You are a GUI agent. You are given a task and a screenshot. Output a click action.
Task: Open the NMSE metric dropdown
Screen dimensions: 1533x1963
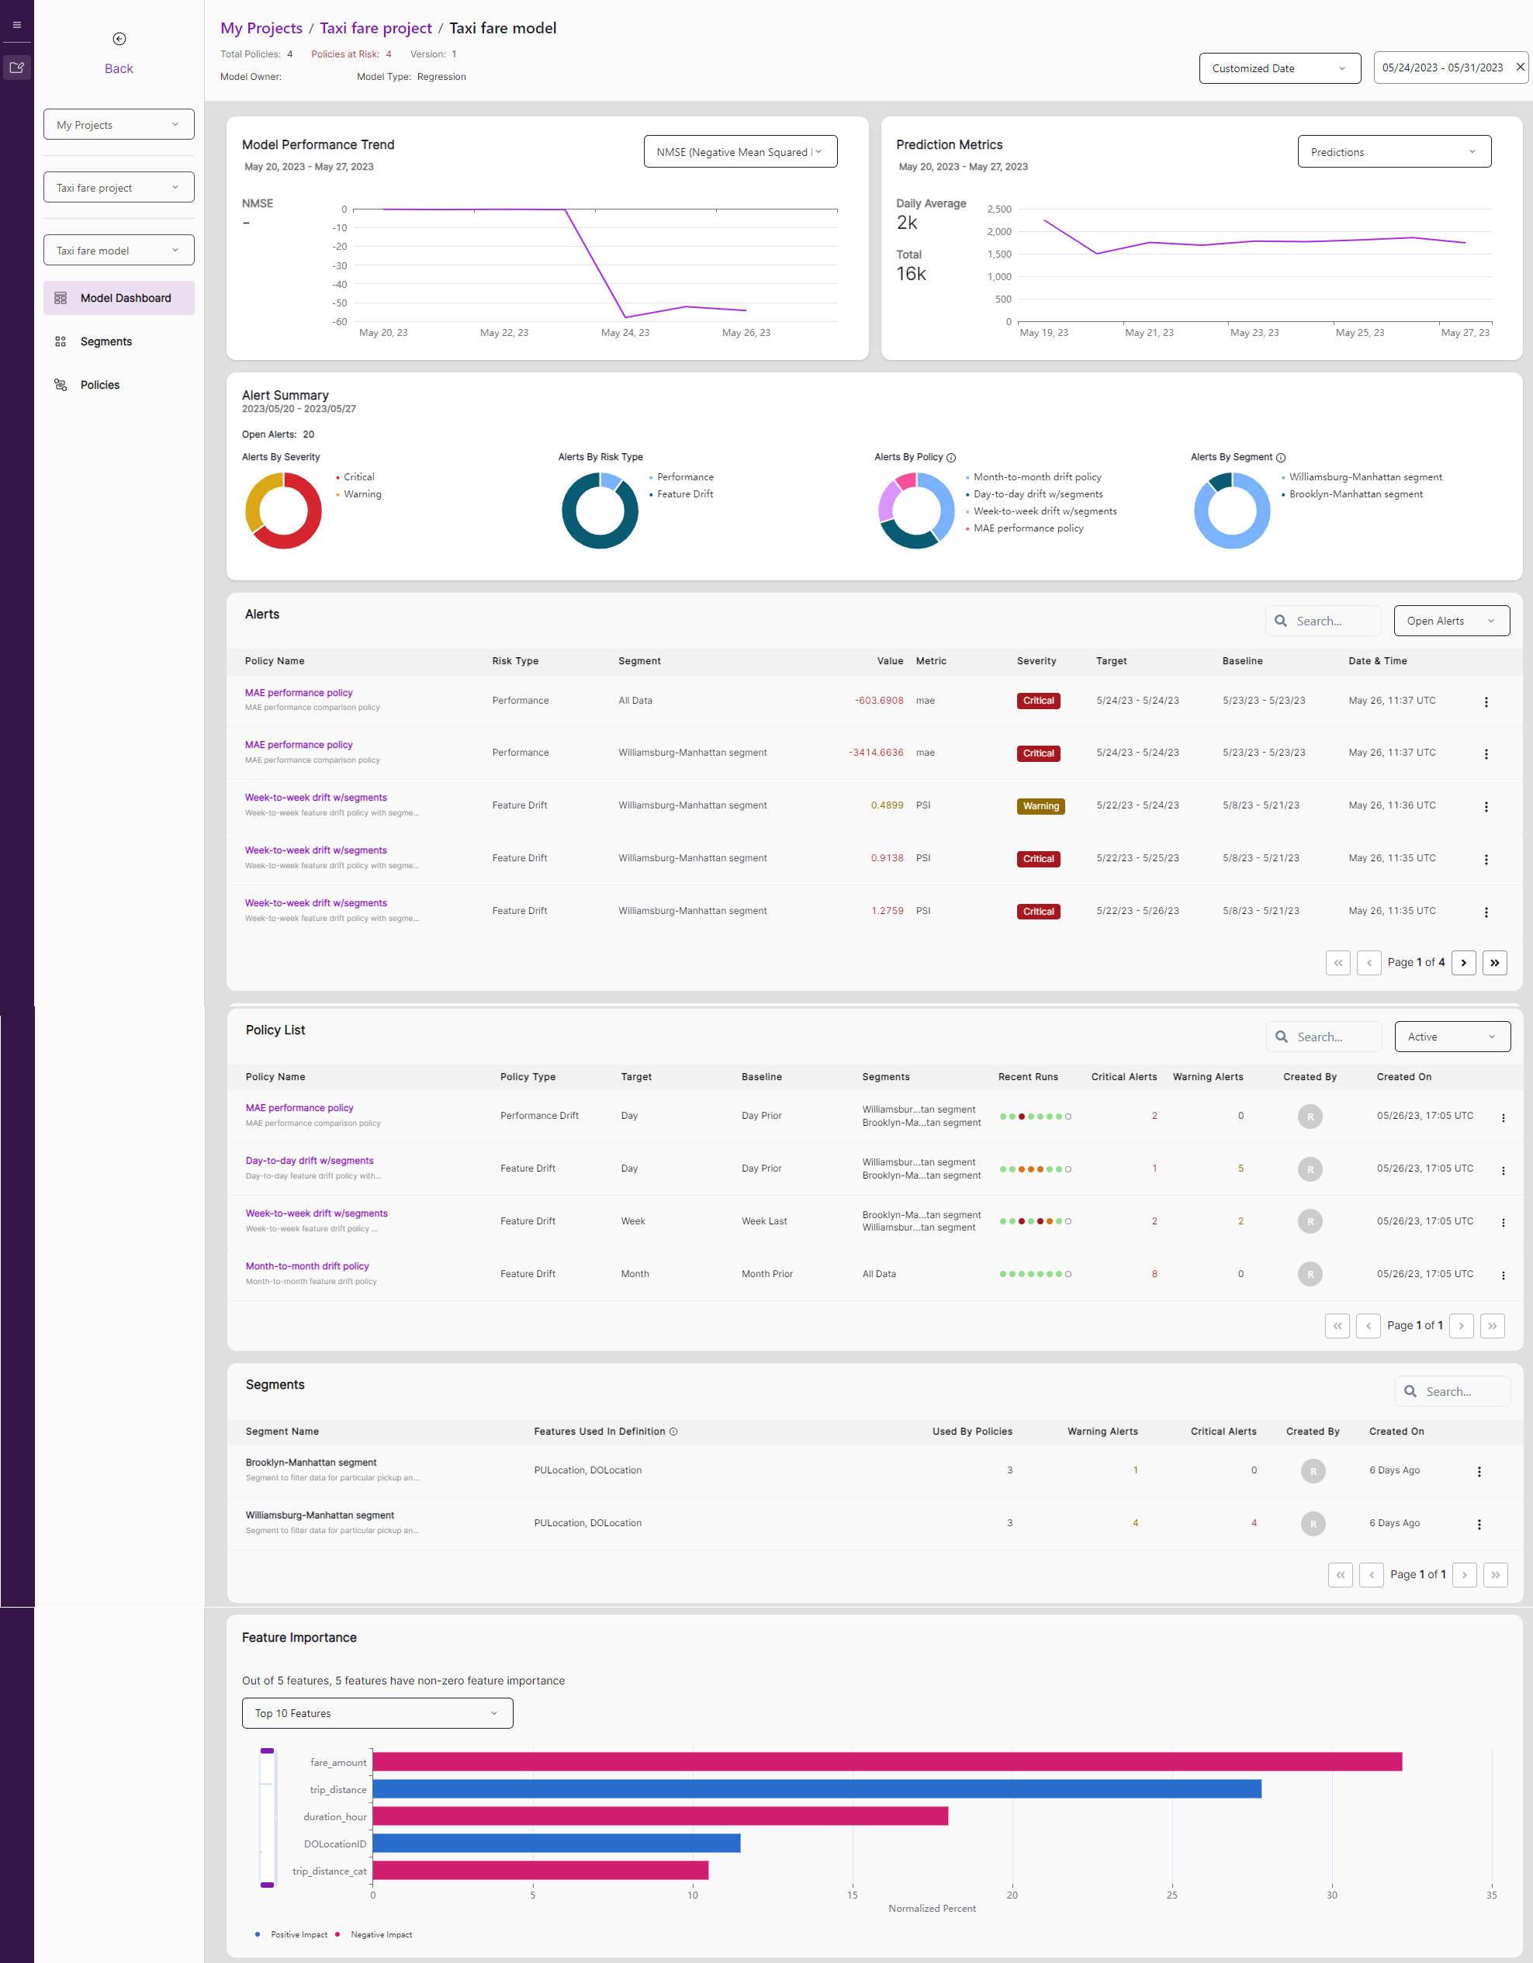pyautogui.click(x=740, y=152)
